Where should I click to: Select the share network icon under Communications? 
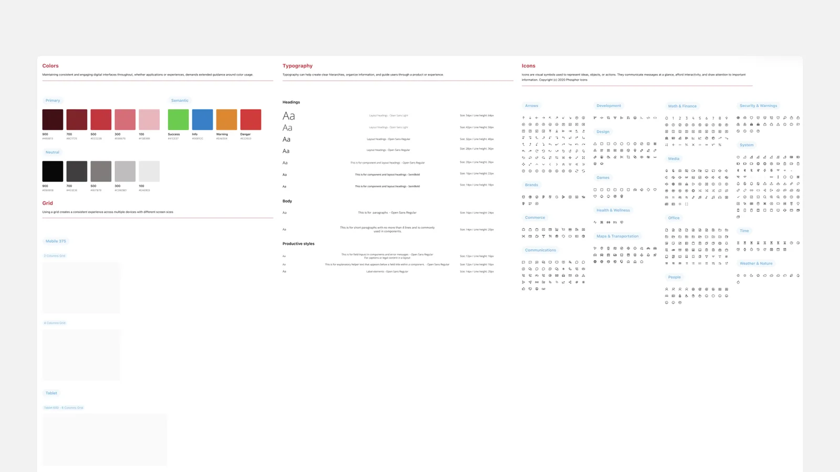pos(570,282)
